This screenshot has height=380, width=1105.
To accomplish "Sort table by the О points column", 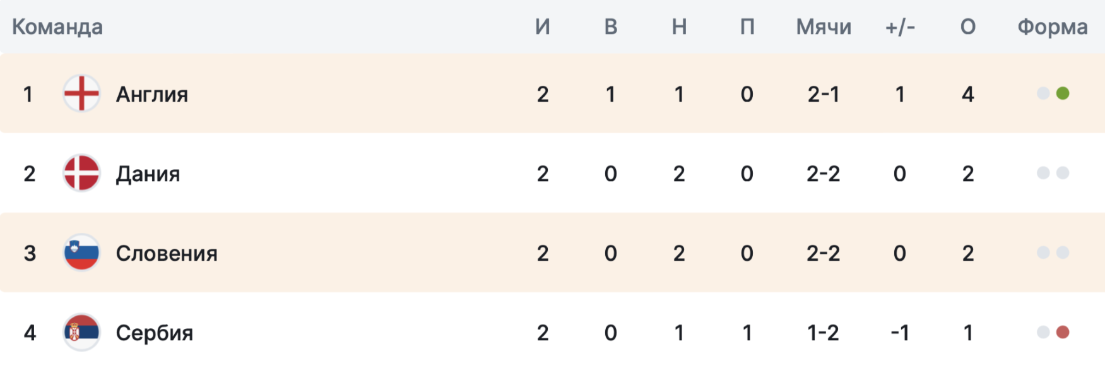I will [x=968, y=27].
